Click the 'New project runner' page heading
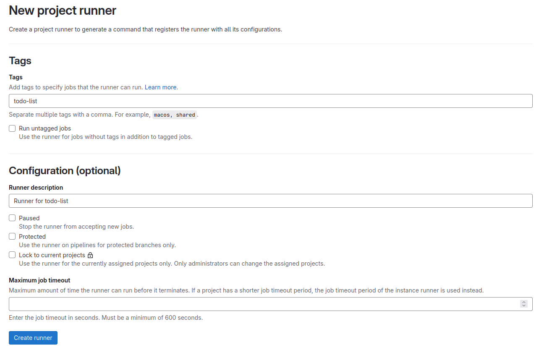The width and height of the screenshot is (539, 350). tap(63, 10)
